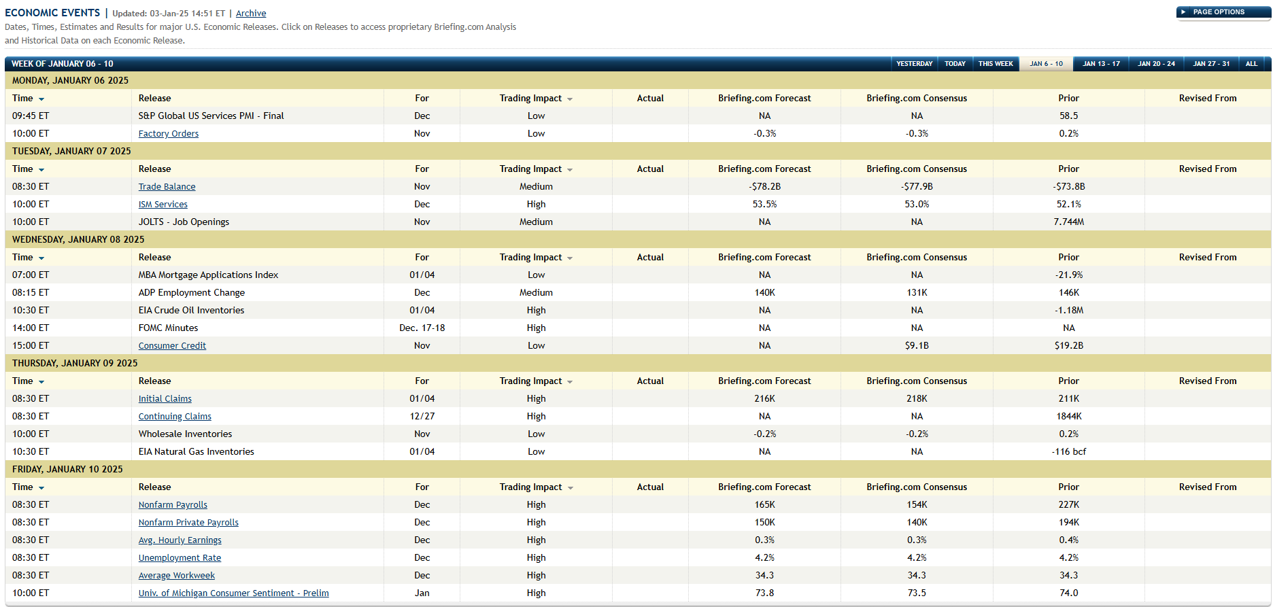This screenshot has height=607, width=1273.
Task: Select the This Week tab
Action: [x=996, y=64]
